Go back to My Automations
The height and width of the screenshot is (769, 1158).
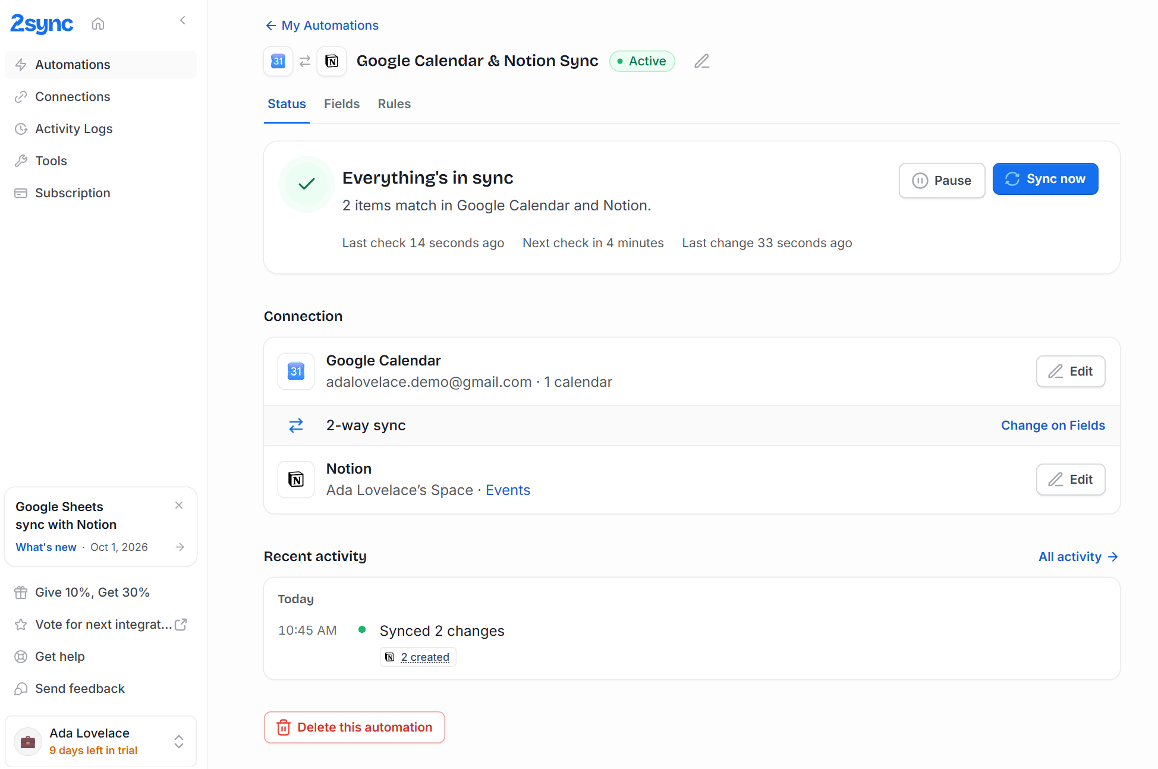coord(322,26)
